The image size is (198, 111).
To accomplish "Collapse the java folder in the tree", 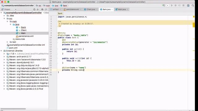I will point(11,24).
